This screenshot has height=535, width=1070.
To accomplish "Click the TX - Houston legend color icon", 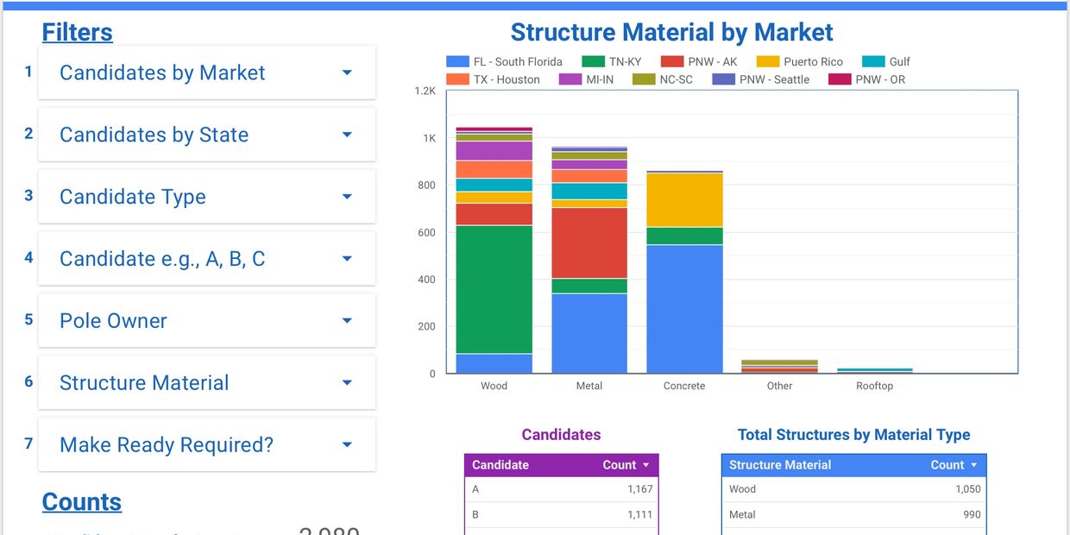I will 457,79.
